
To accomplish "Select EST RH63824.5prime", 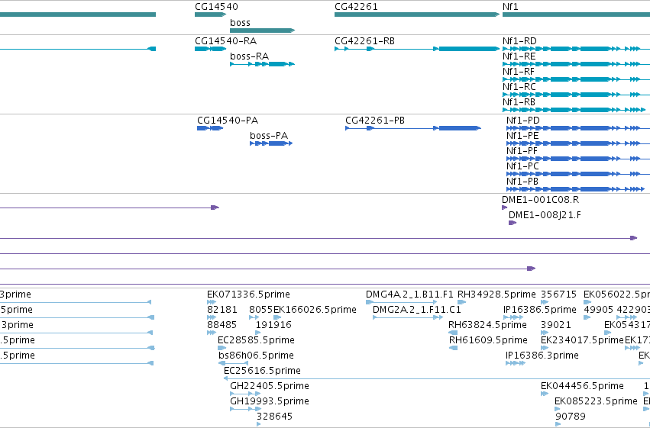I will (x=453, y=333).
